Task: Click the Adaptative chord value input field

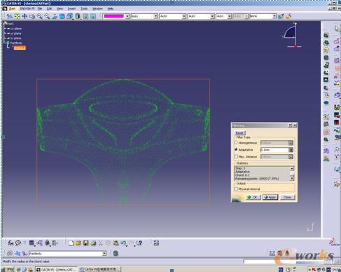Action: click(274, 150)
